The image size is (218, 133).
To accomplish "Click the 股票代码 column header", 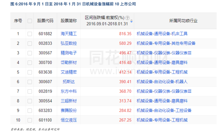I will coord(45,21).
